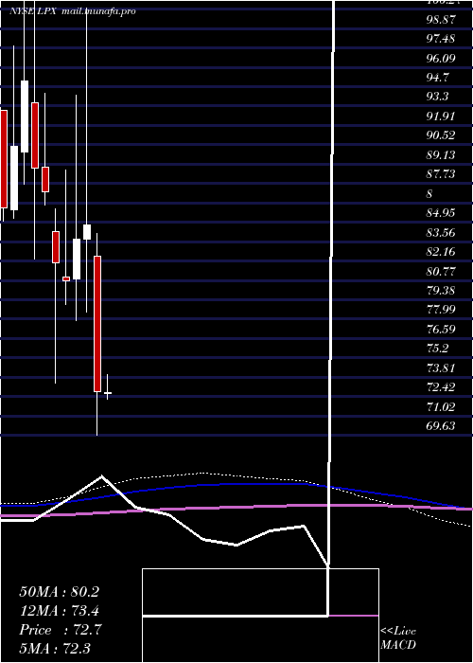This screenshot has height=663, width=473.
Task: Click the 94.7 price axis label
Action: coord(437,78)
